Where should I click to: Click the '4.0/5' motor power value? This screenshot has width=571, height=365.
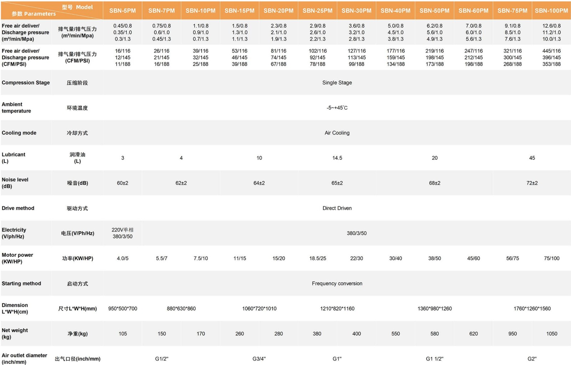click(x=122, y=258)
